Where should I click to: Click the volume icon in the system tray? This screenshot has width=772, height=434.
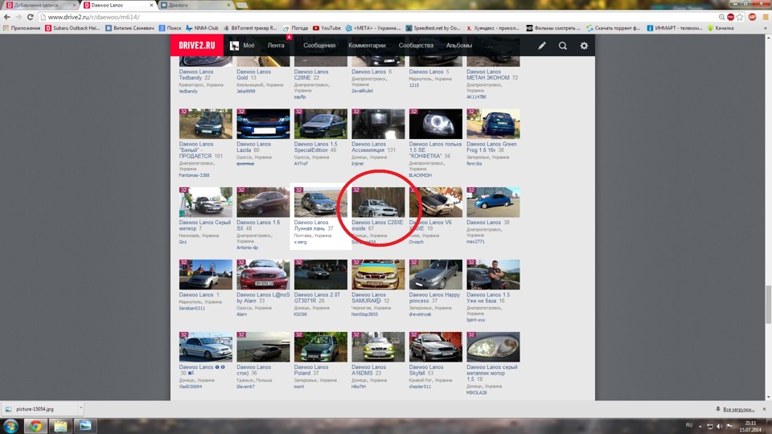720,426
